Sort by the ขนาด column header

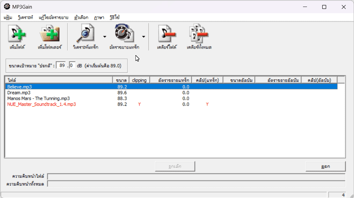tap(121, 80)
